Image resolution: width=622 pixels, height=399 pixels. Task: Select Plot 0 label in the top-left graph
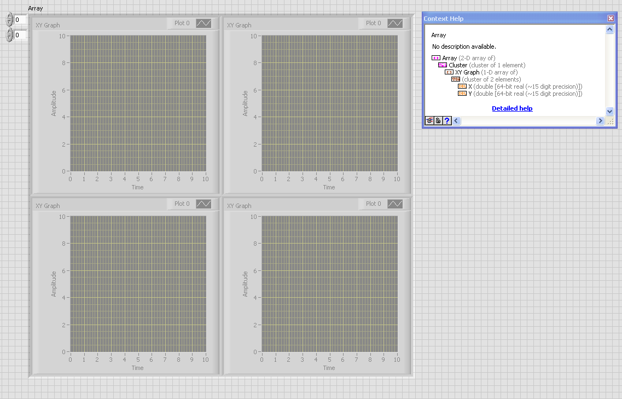[182, 23]
